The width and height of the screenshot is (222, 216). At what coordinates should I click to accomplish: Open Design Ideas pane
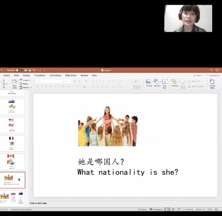click(x=212, y=82)
